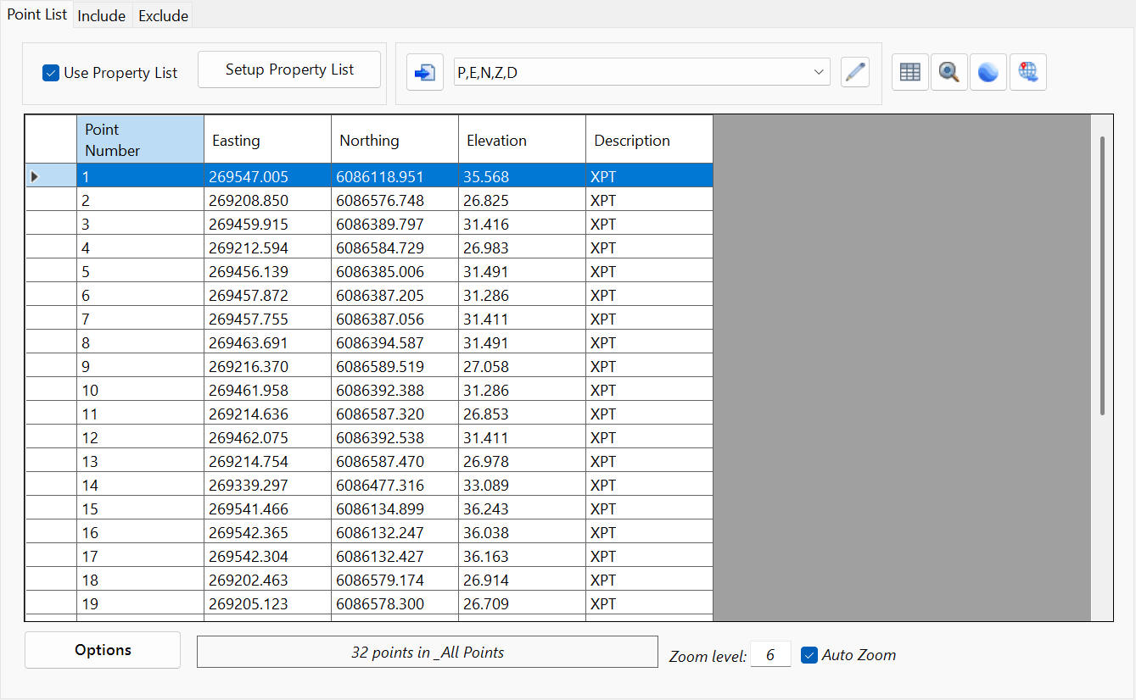This screenshot has width=1136, height=700.
Task: Click the table grid view icon
Action: (909, 73)
